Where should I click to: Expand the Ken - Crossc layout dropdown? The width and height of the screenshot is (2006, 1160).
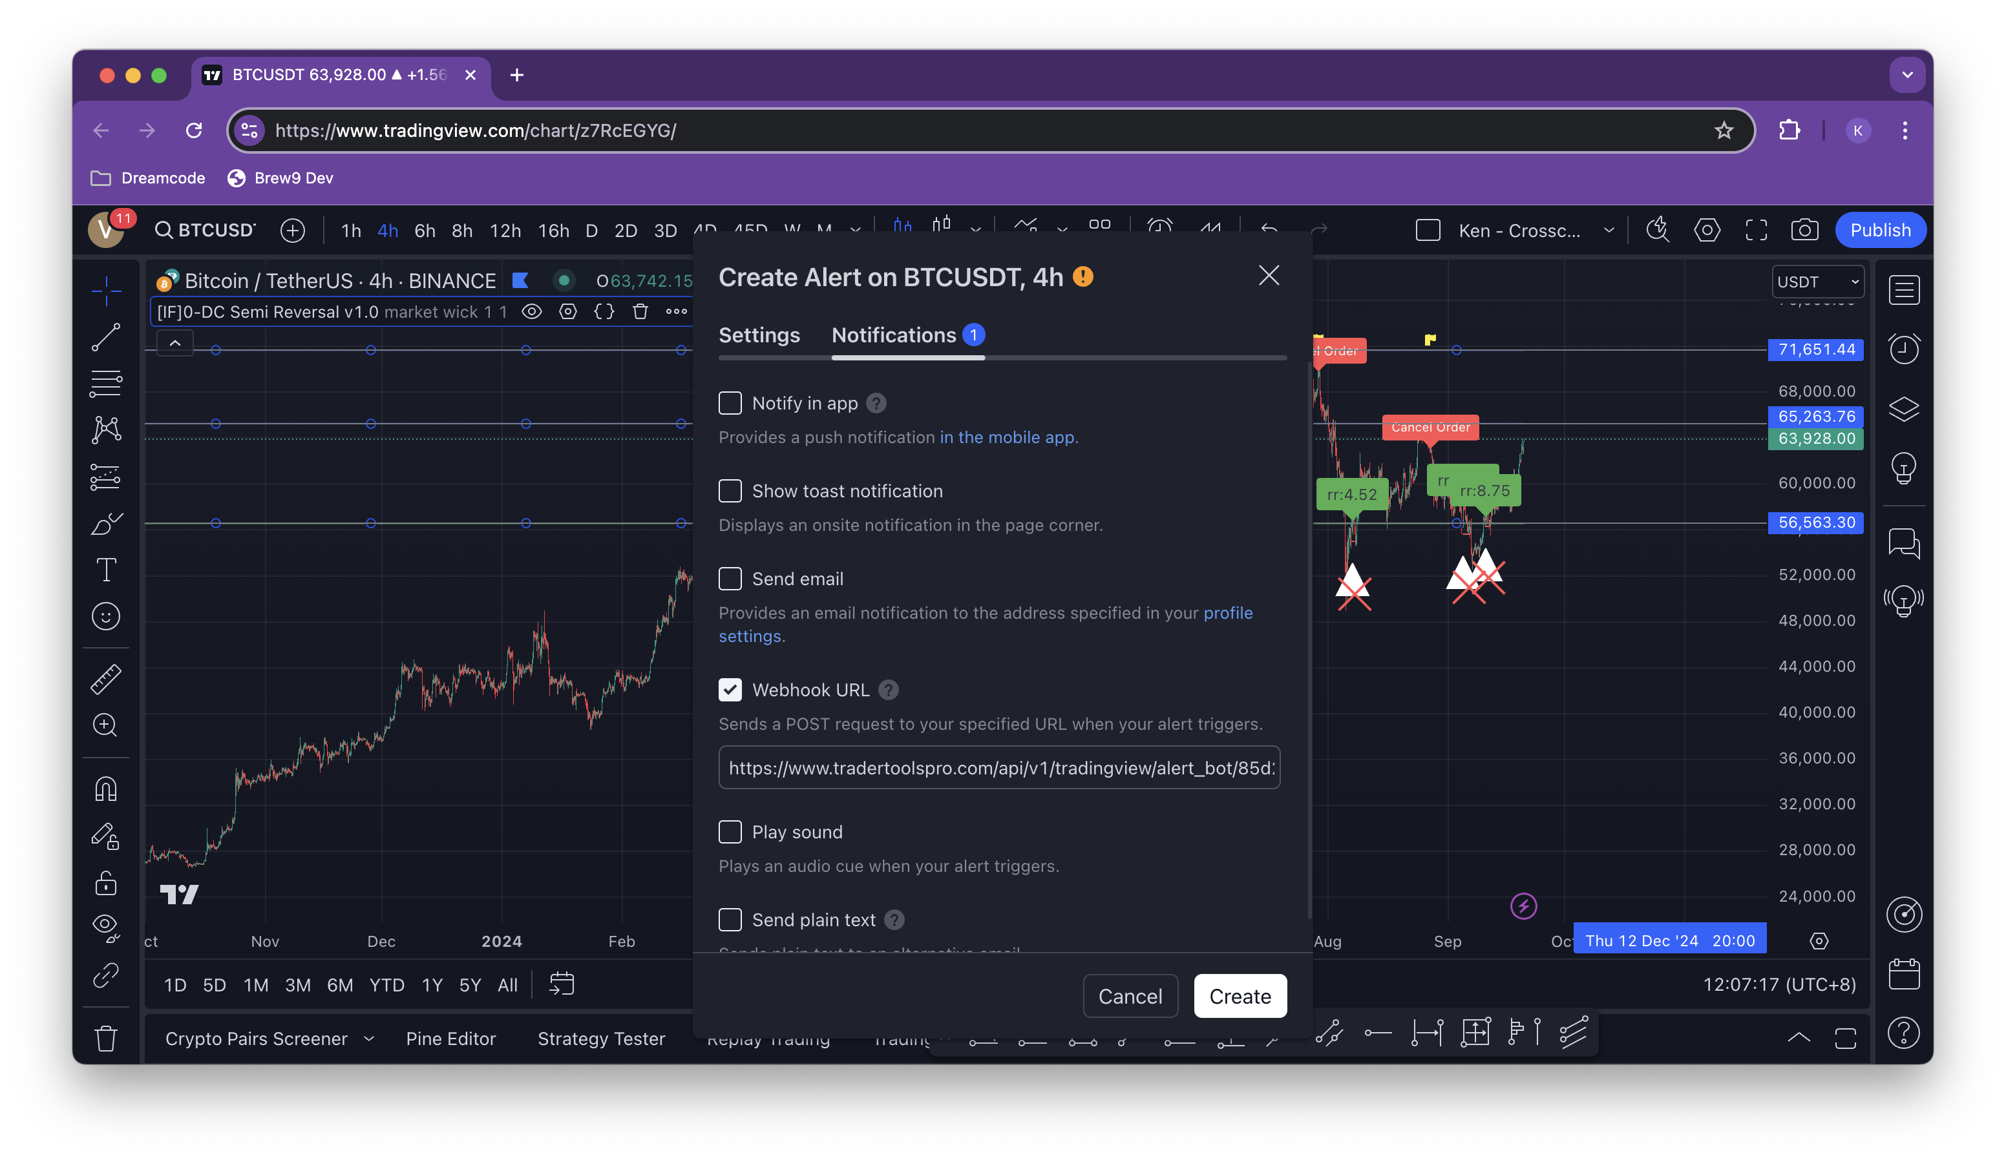pos(1608,230)
